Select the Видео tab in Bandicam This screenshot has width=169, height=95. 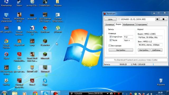click(x=119, y=24)
